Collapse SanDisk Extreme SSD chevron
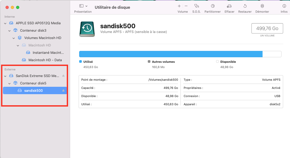 point(5,76)
